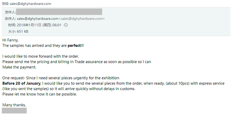Image resolution: width=233 pixels, height=116 pixels.
Task: Click the 收件人 label
Action: click(10, 19)
